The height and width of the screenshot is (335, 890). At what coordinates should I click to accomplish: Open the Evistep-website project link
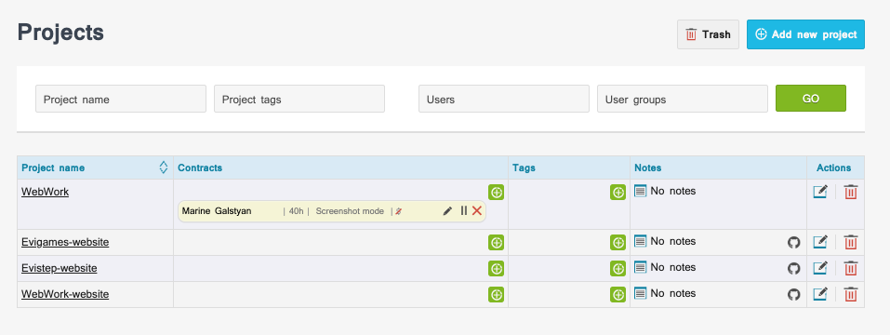click(59, 268)
